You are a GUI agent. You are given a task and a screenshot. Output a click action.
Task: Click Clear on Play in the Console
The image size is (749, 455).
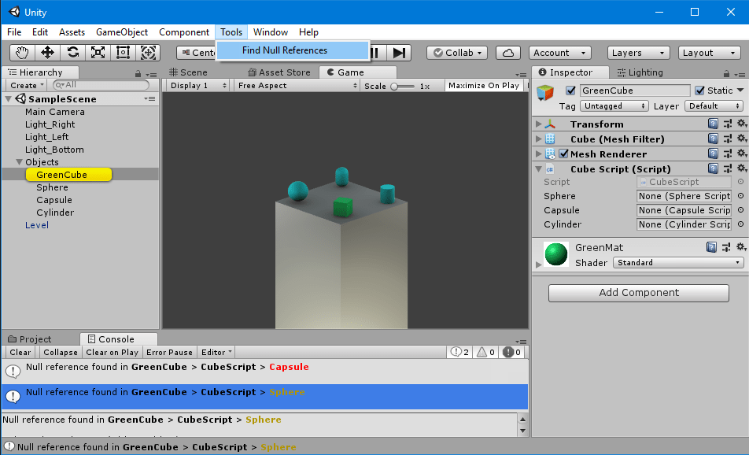pos(112,352)
